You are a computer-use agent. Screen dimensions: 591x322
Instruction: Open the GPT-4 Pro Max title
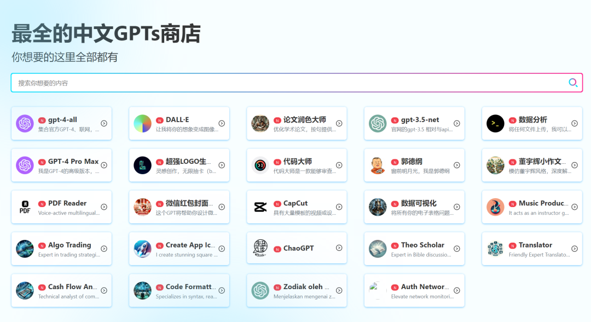pos(73,162)
